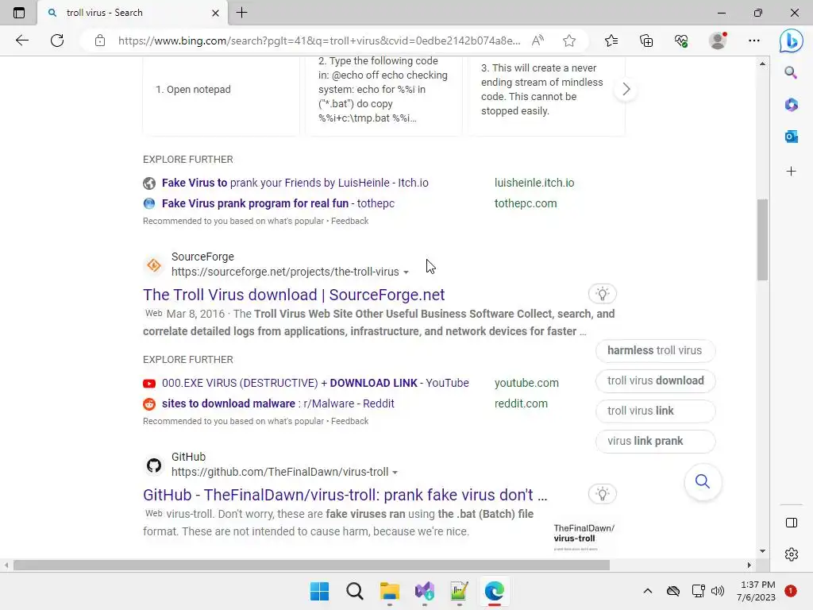Open The Troll Virus download SourceForge result
Screen dimensions: 813x610
294,295
